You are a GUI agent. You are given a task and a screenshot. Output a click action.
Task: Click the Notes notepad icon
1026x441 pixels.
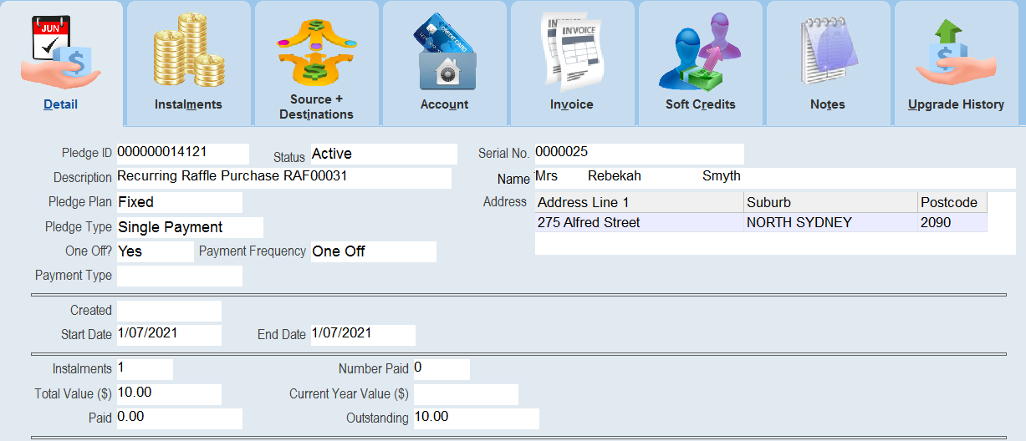click(828, 53)
